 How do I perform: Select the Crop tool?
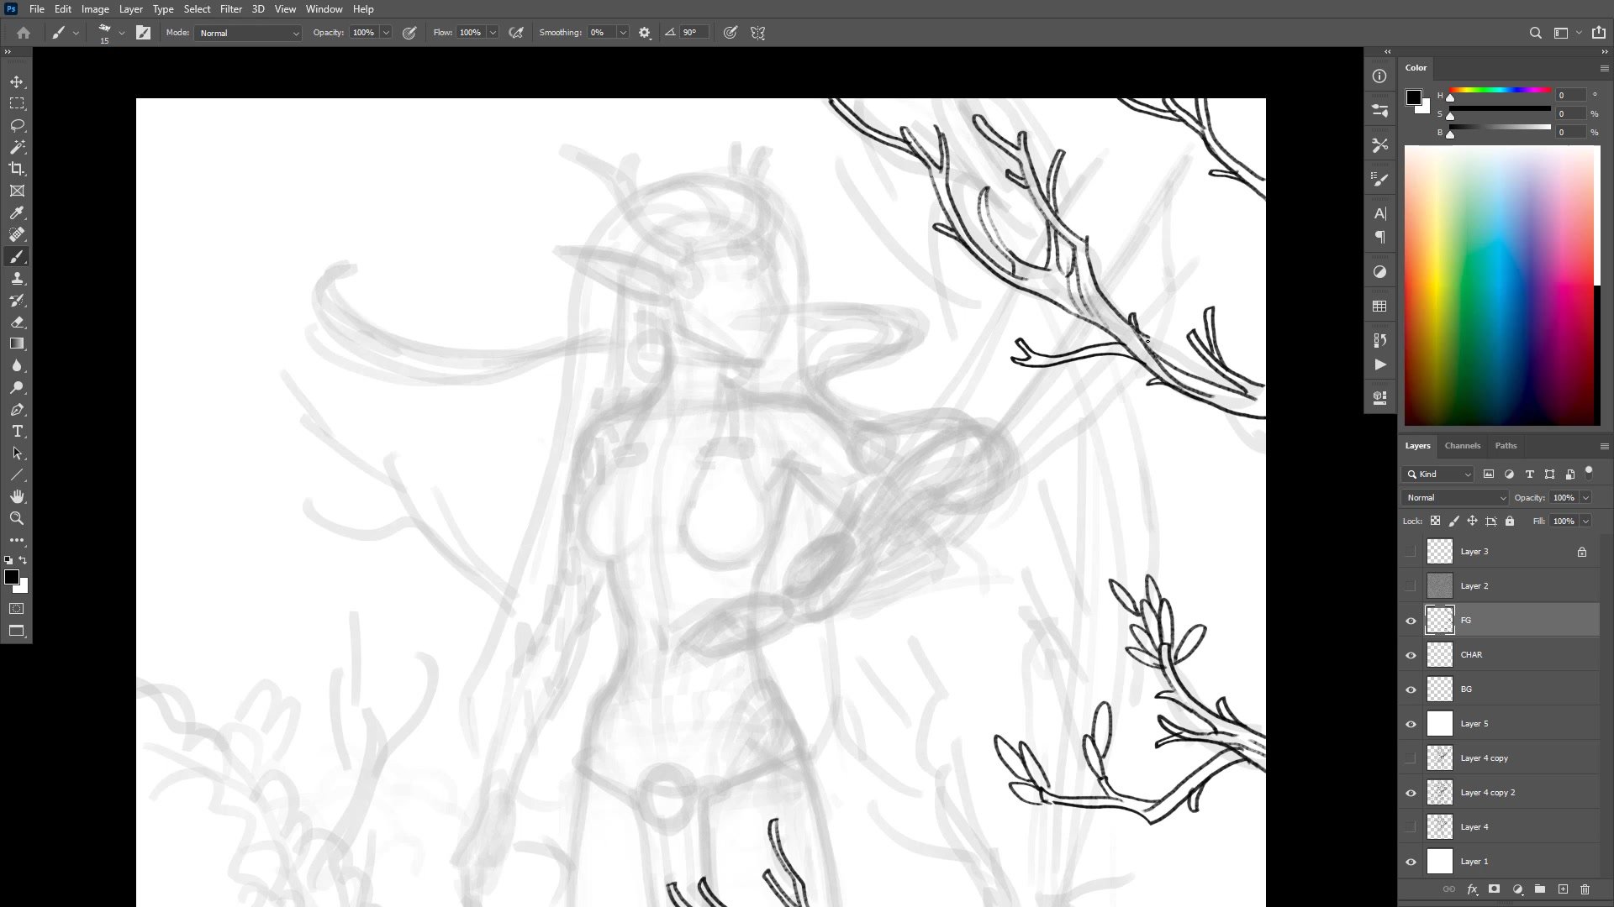click(x=17, y=169)
